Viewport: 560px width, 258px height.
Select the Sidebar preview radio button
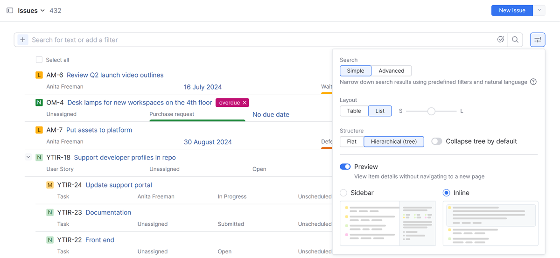click(344, 193)
